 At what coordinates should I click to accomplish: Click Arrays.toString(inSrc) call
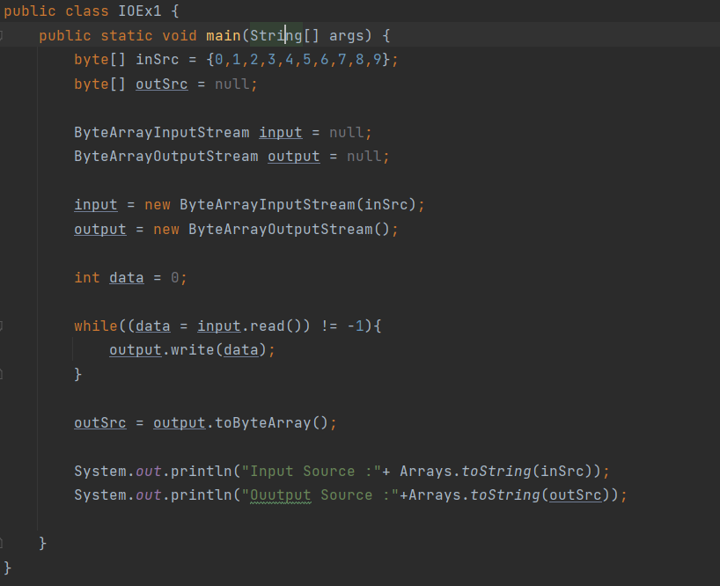pyautogui.click(x=496, y=471)
